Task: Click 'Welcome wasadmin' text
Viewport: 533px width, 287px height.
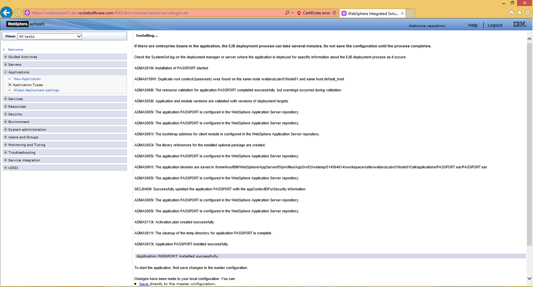Action: click(x=427, y=26)
